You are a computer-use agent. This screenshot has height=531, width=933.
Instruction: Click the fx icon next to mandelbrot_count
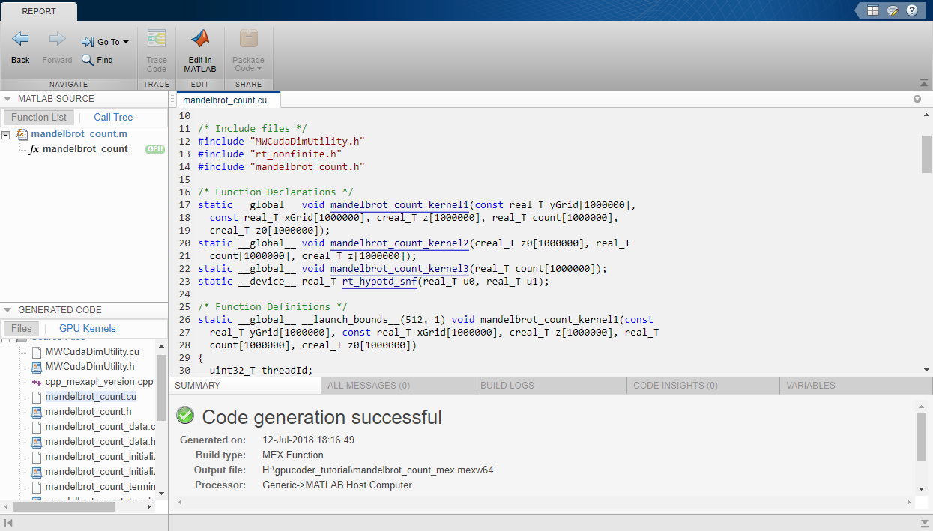33,148
